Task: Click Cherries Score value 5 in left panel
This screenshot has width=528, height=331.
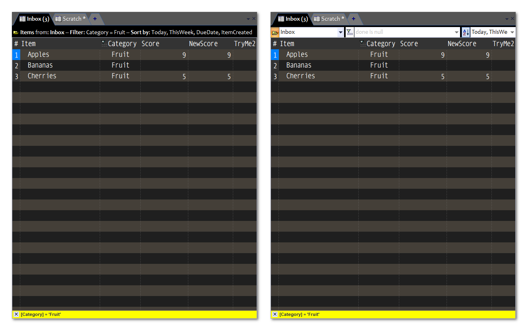Action: 184,77
